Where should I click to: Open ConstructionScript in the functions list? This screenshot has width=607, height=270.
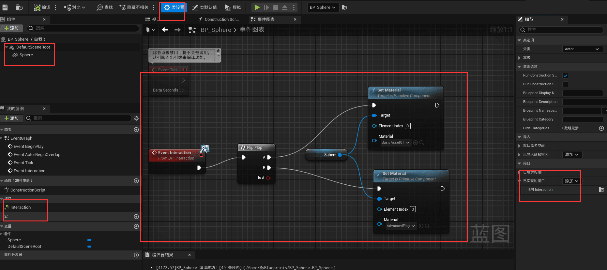coord(28,190)
